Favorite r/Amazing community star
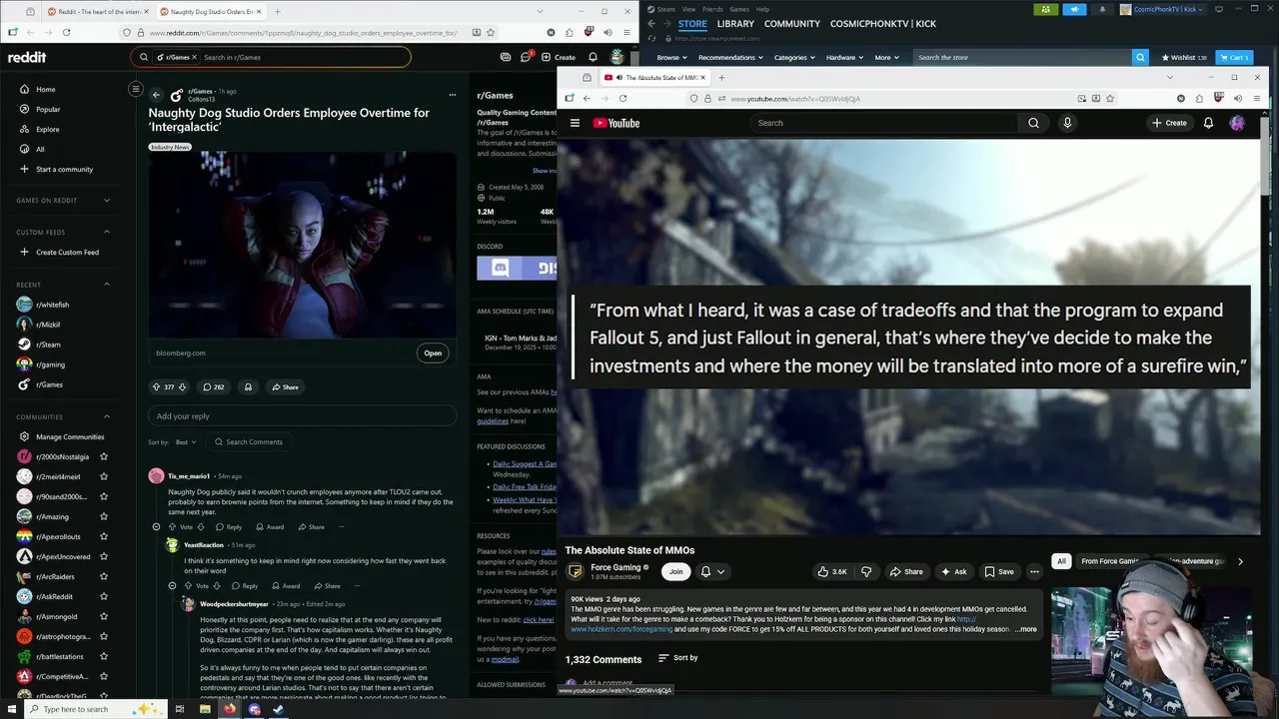The width and height of the screenshot is (1279, 719). pyautogui.click(x=104, y=516)
